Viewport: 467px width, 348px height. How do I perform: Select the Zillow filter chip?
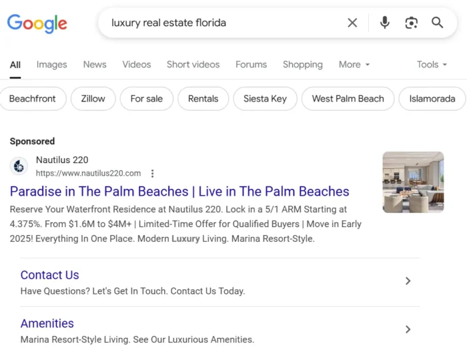[93, 99]
